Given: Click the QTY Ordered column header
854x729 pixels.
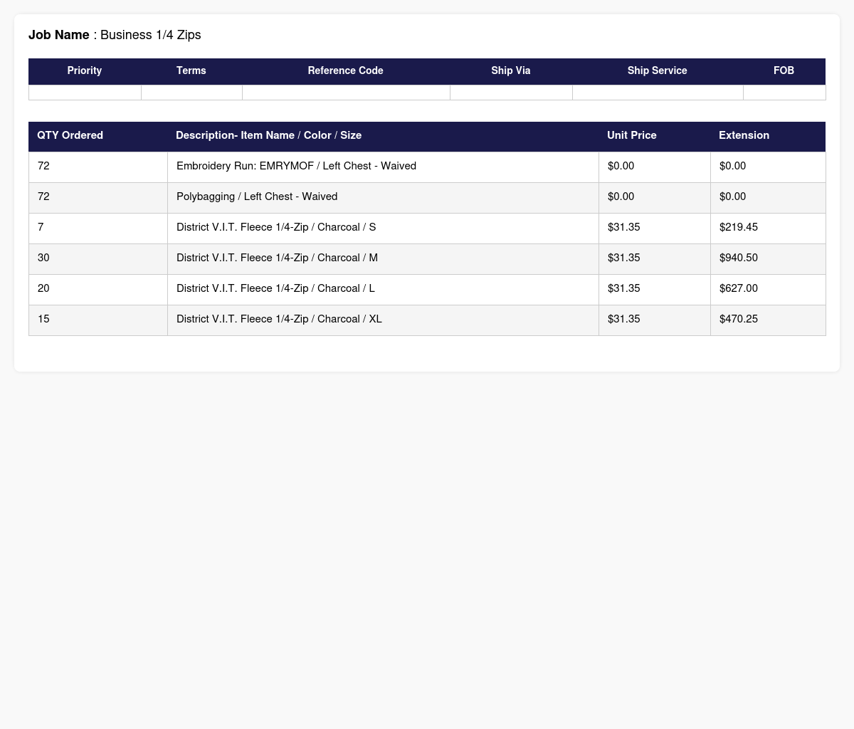Looking at the screenshot, I should click(x=70, y=135).
